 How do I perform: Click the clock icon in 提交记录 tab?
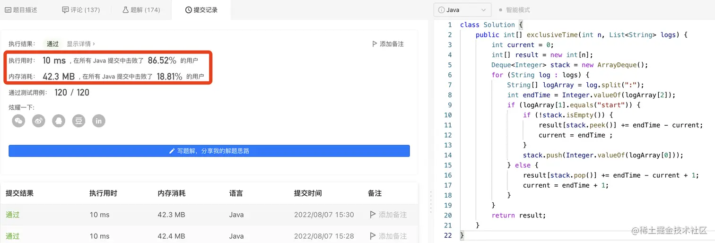189,9
